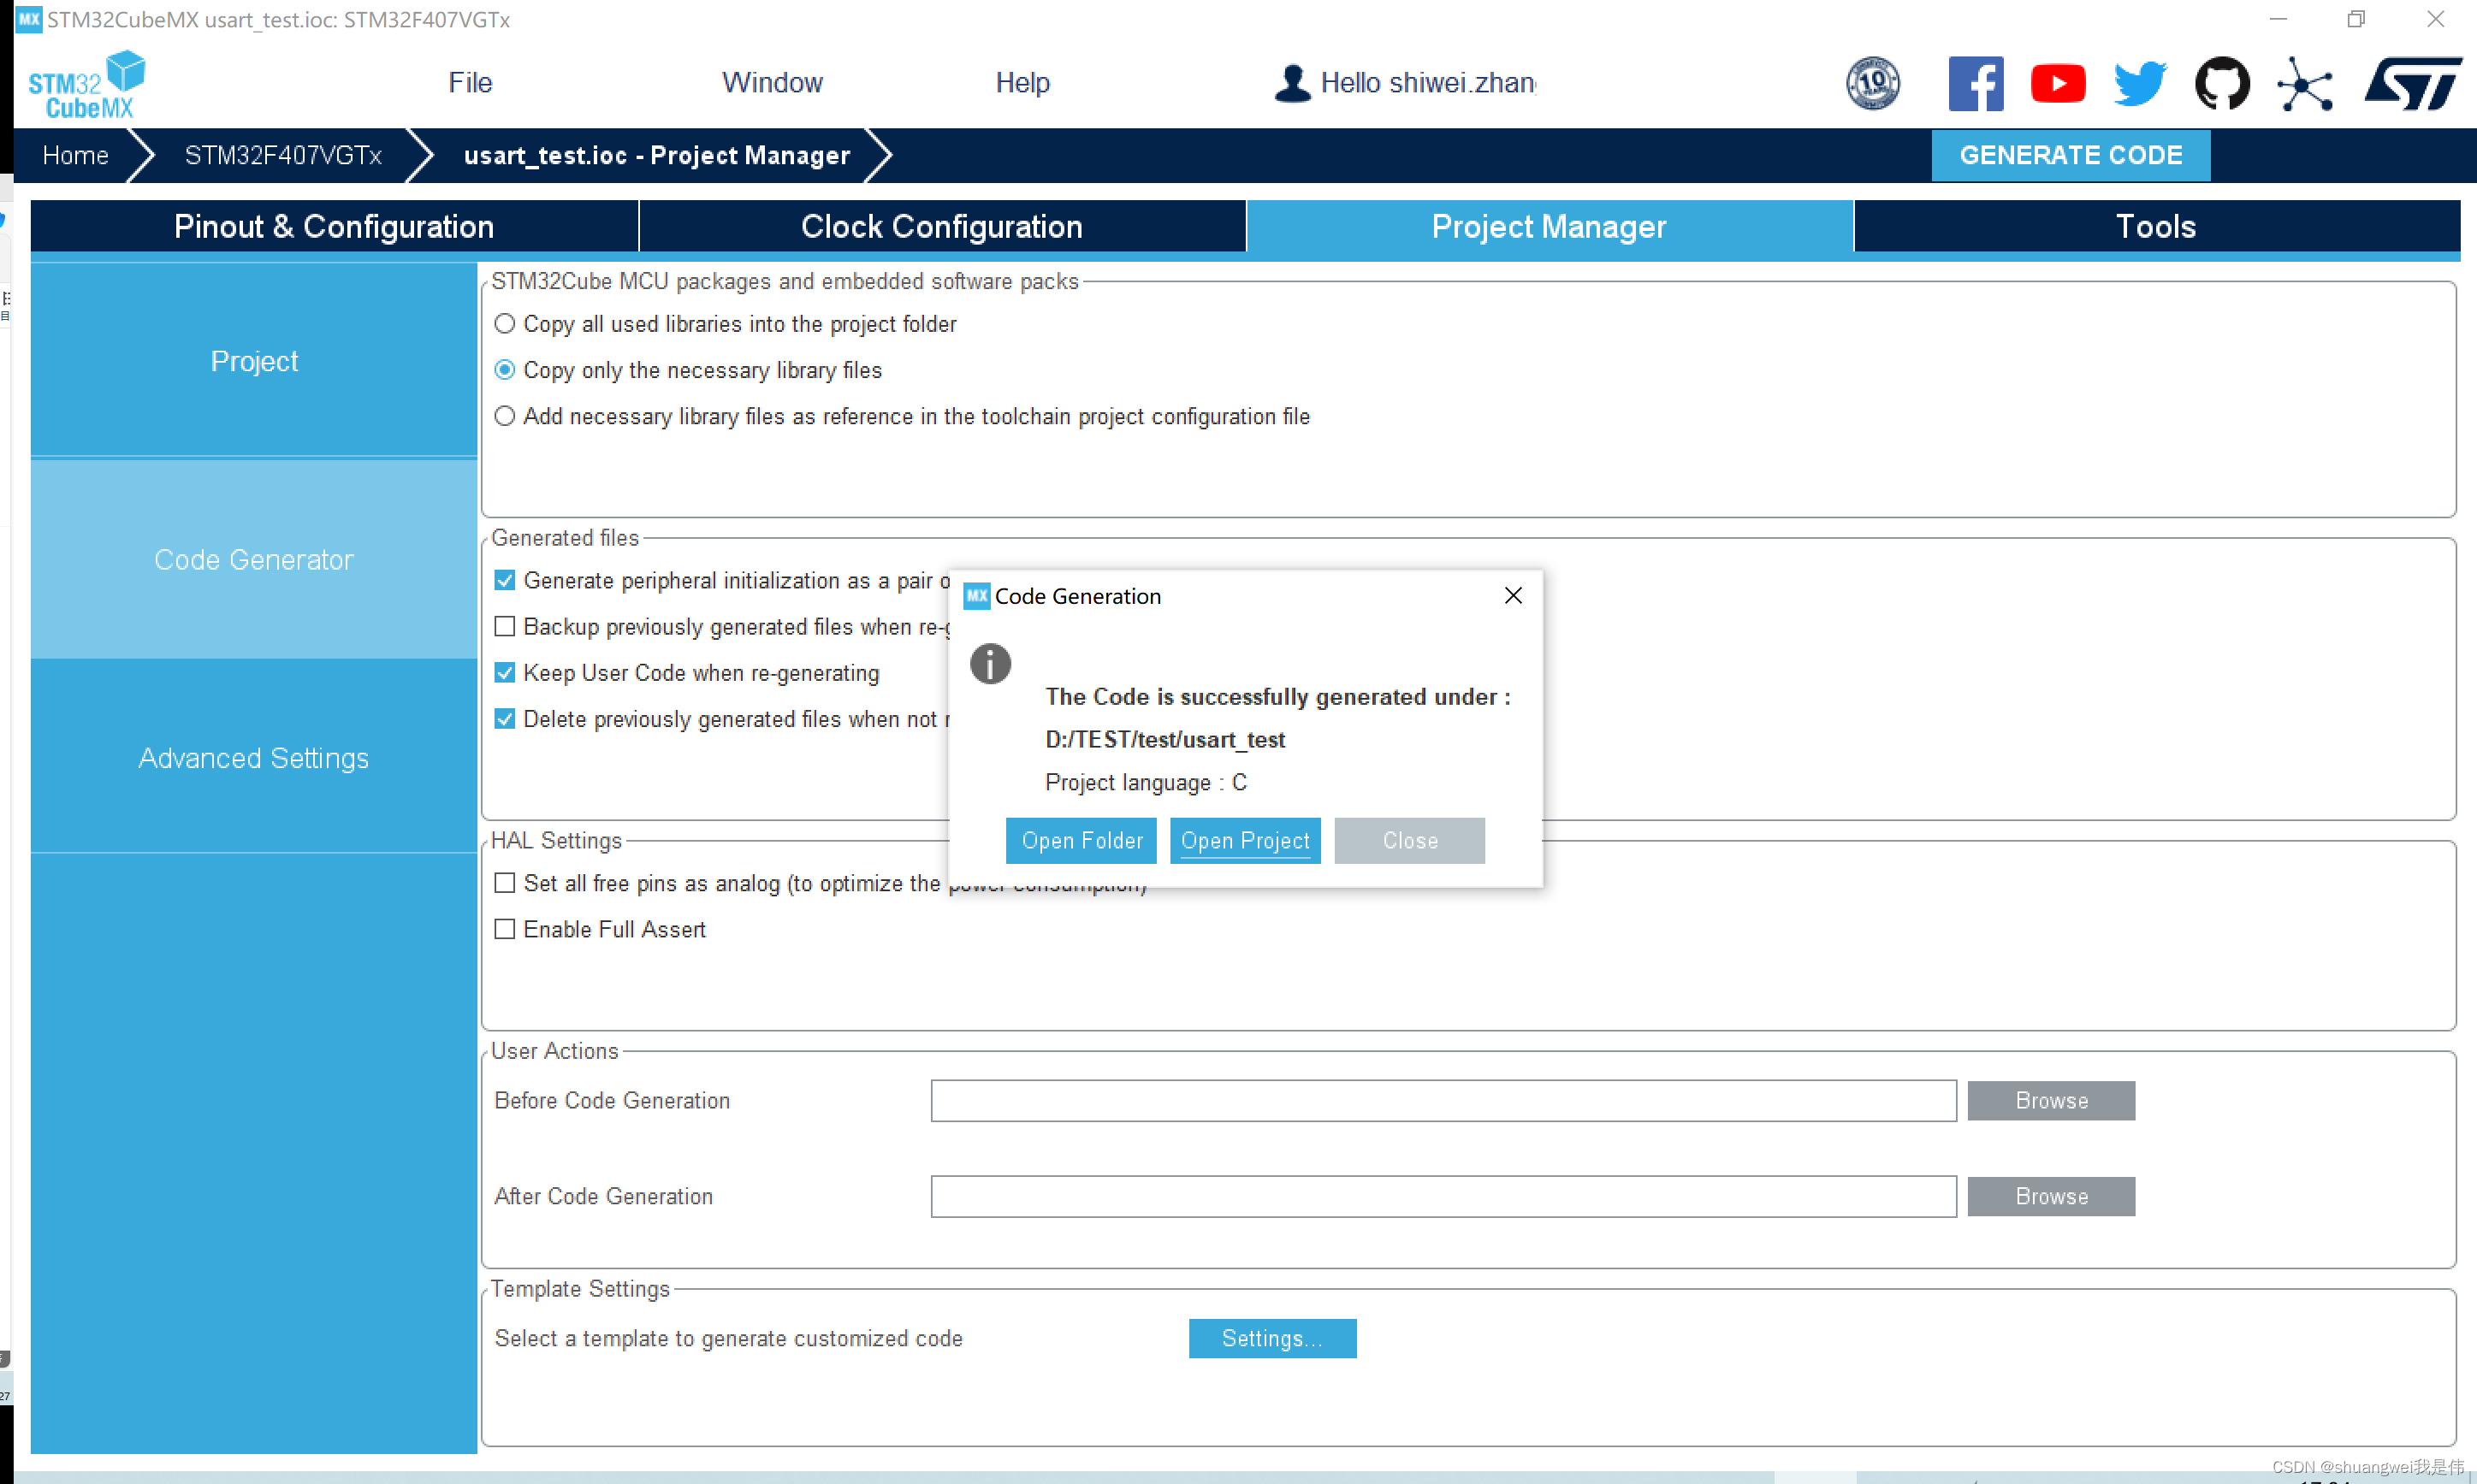The width and height of the screenshot is (2477, 1484).
Task: Click the Twitter social media icon
Action: (2143, 83)
